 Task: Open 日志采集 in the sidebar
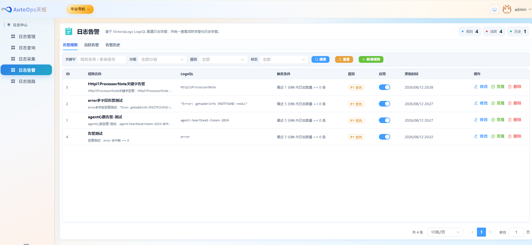coord(26,59)
